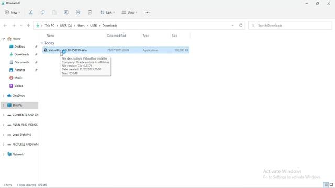Switch to Large icons view in status bar
The image size is (335, 188).
(x=331, y=185)
